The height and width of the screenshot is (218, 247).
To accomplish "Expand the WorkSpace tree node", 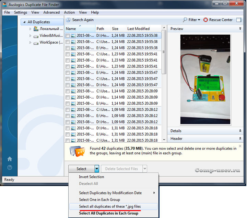I will click(x=30, y=42).
